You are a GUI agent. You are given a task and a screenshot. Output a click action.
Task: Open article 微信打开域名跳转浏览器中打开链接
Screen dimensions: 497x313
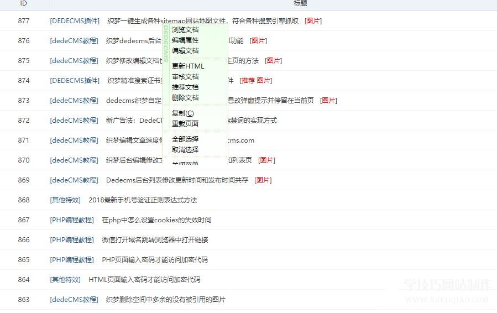(155, 240)
